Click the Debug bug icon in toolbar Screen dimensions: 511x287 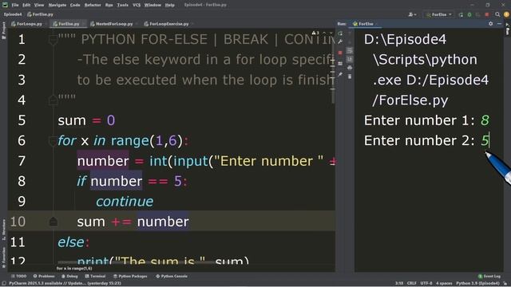[469, 14]
